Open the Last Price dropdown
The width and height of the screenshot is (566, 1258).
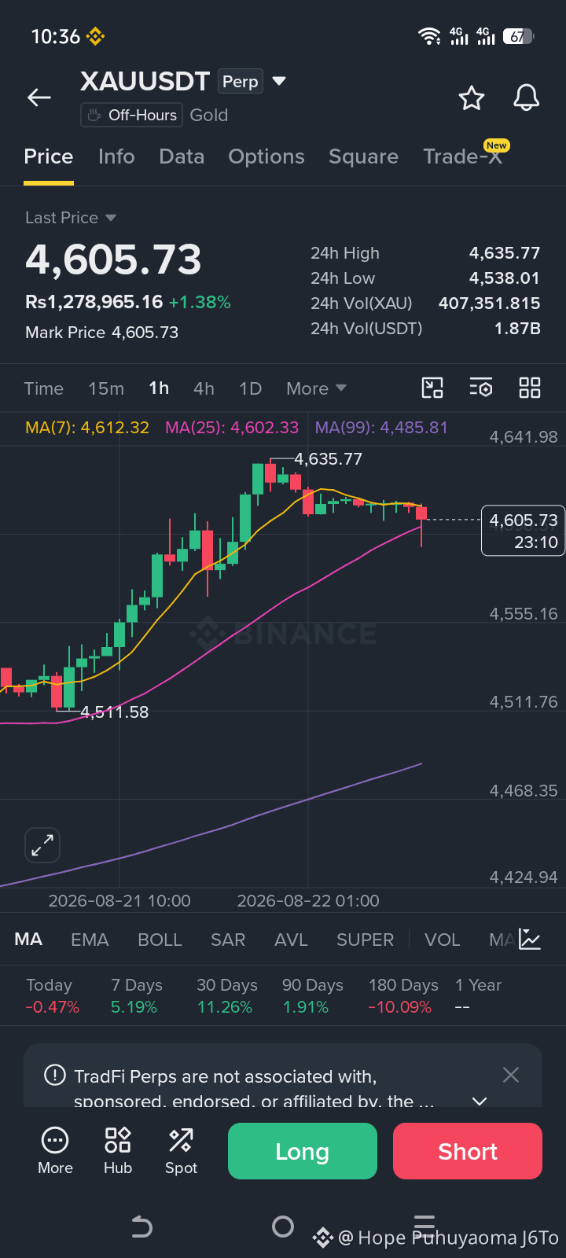(71, 218)
